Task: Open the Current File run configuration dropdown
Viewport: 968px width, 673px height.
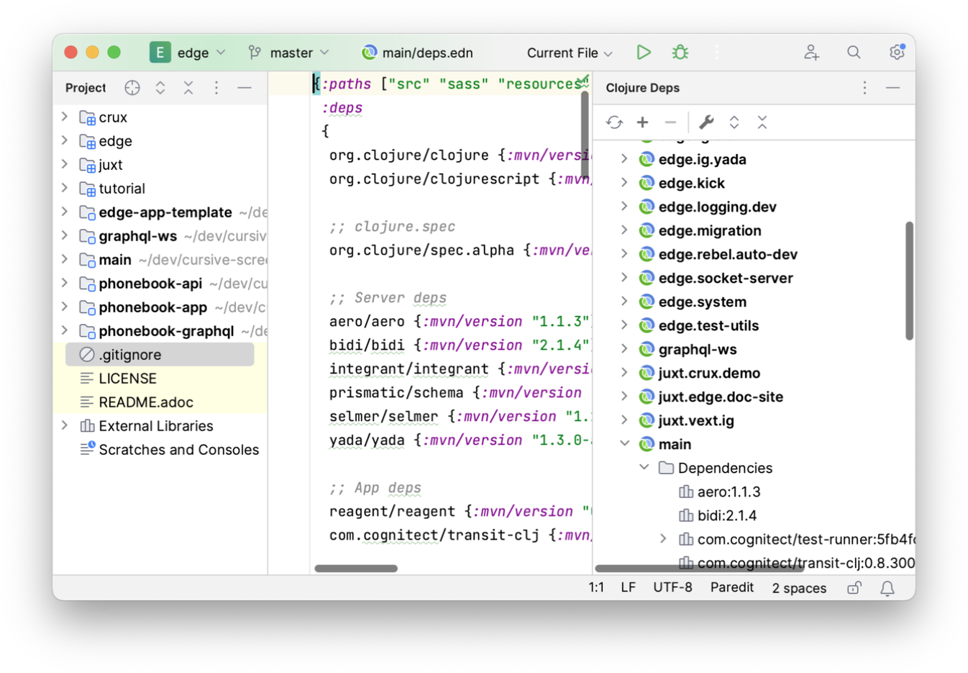Action: point(570,53)
